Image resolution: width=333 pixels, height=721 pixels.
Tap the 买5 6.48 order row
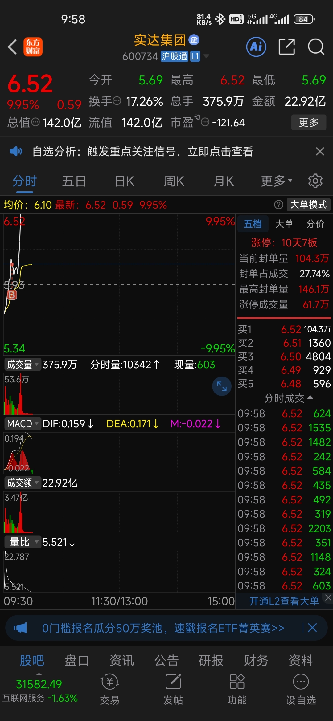pyautogui.click(x=284, y=384)
